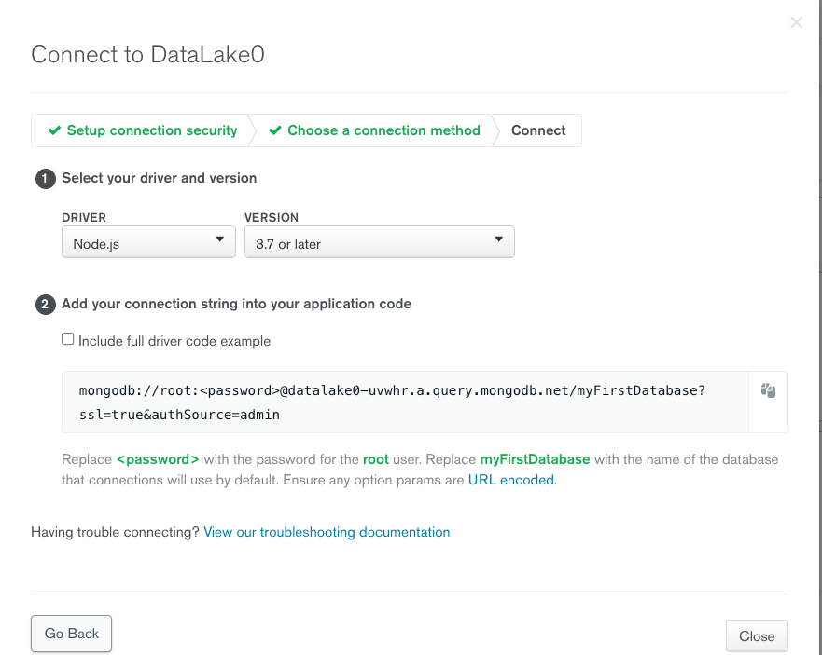Image resolution: width=822 pixels, height=655 pixels.
Task: Click the DRIVER label
Action: click(x=84, y=217)
